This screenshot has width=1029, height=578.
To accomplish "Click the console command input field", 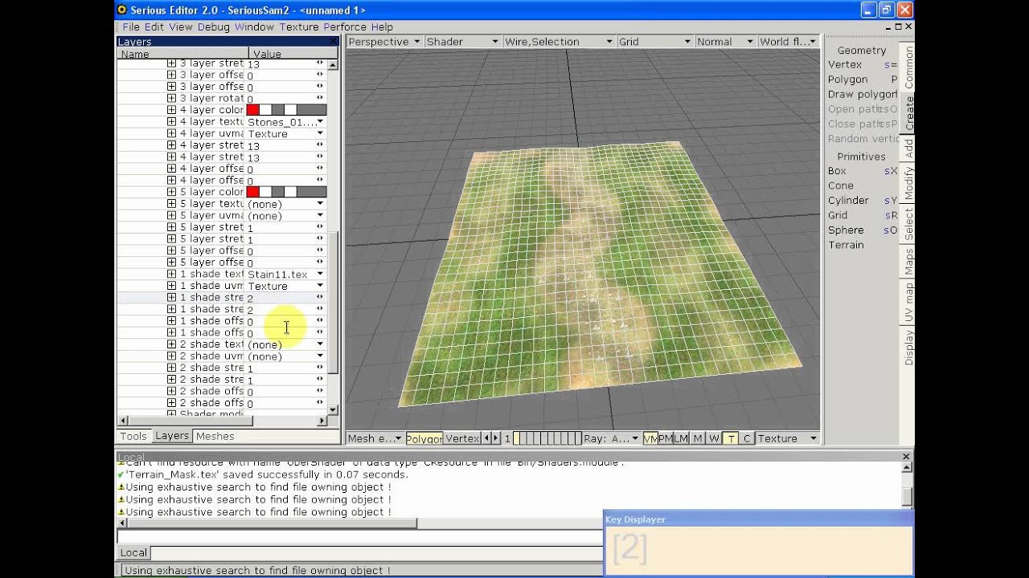I will pos(359,536).
